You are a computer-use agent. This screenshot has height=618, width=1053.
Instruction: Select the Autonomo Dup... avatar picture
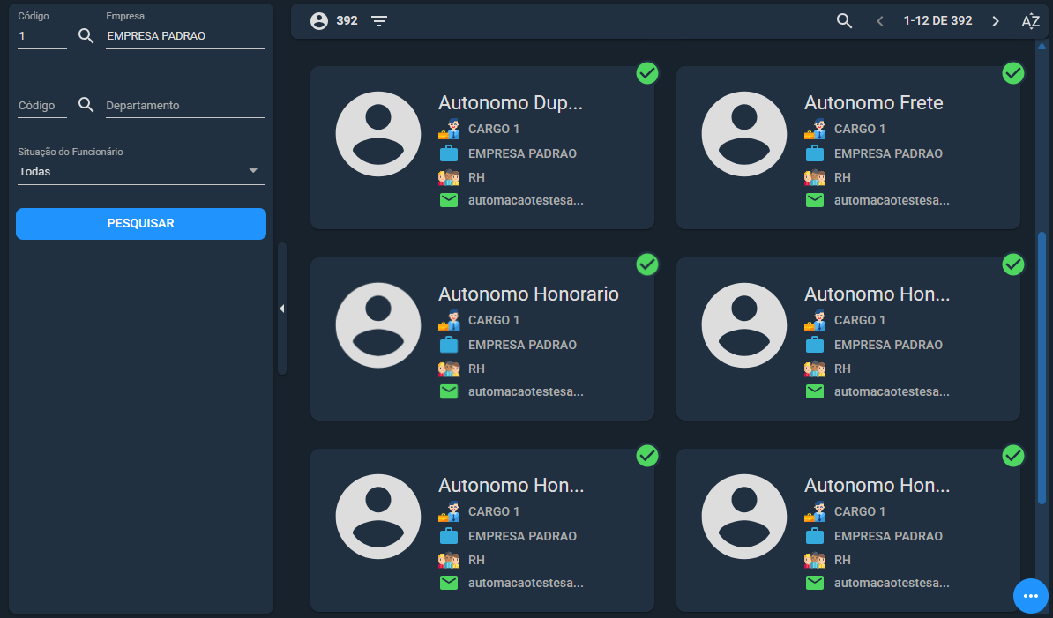pos(378,134)
